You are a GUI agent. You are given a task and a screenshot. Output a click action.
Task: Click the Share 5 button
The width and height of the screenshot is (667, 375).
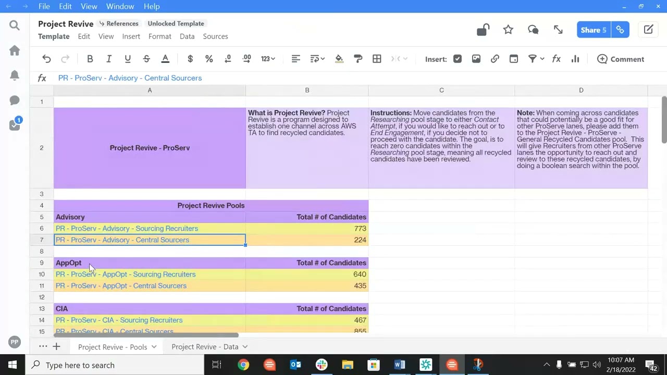coord(594,30)
